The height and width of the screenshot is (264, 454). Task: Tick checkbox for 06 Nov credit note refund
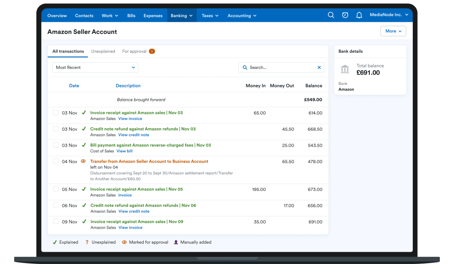click(56, 205)
